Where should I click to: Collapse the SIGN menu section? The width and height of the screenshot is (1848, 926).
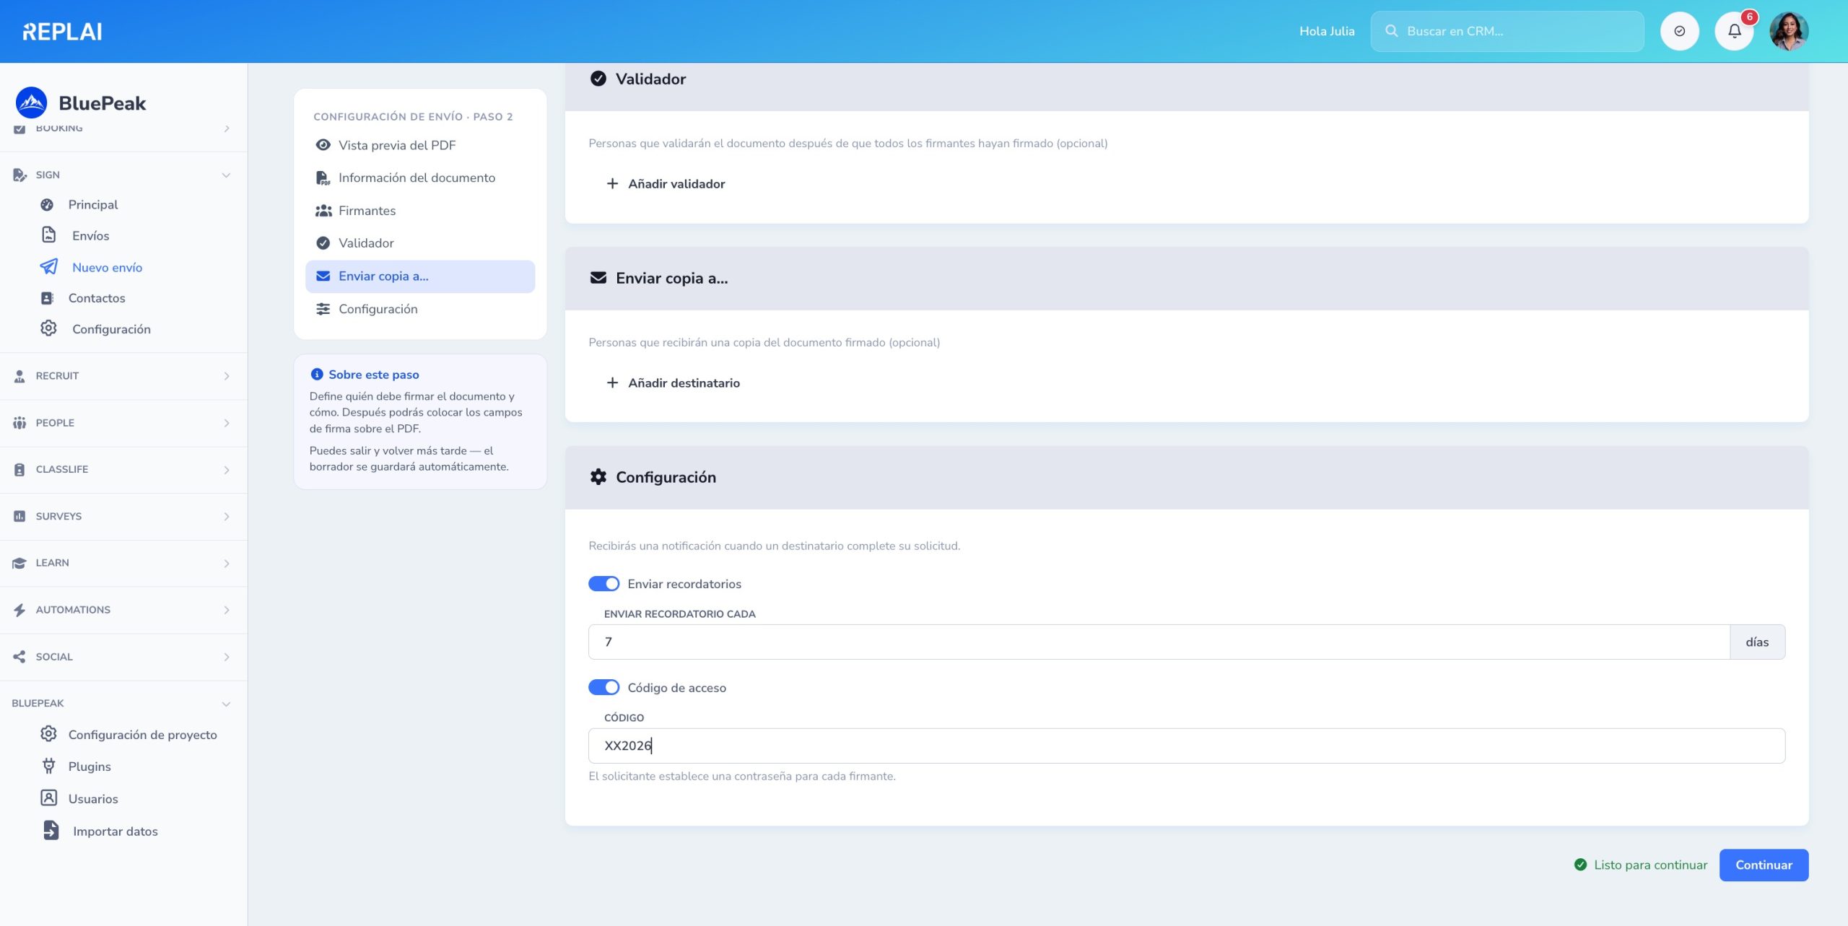pyautogui.click(x=123, y=175)
